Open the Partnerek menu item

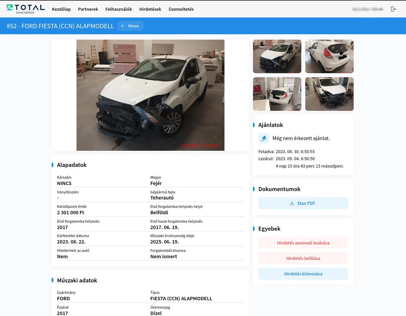(x=88, y=9)
